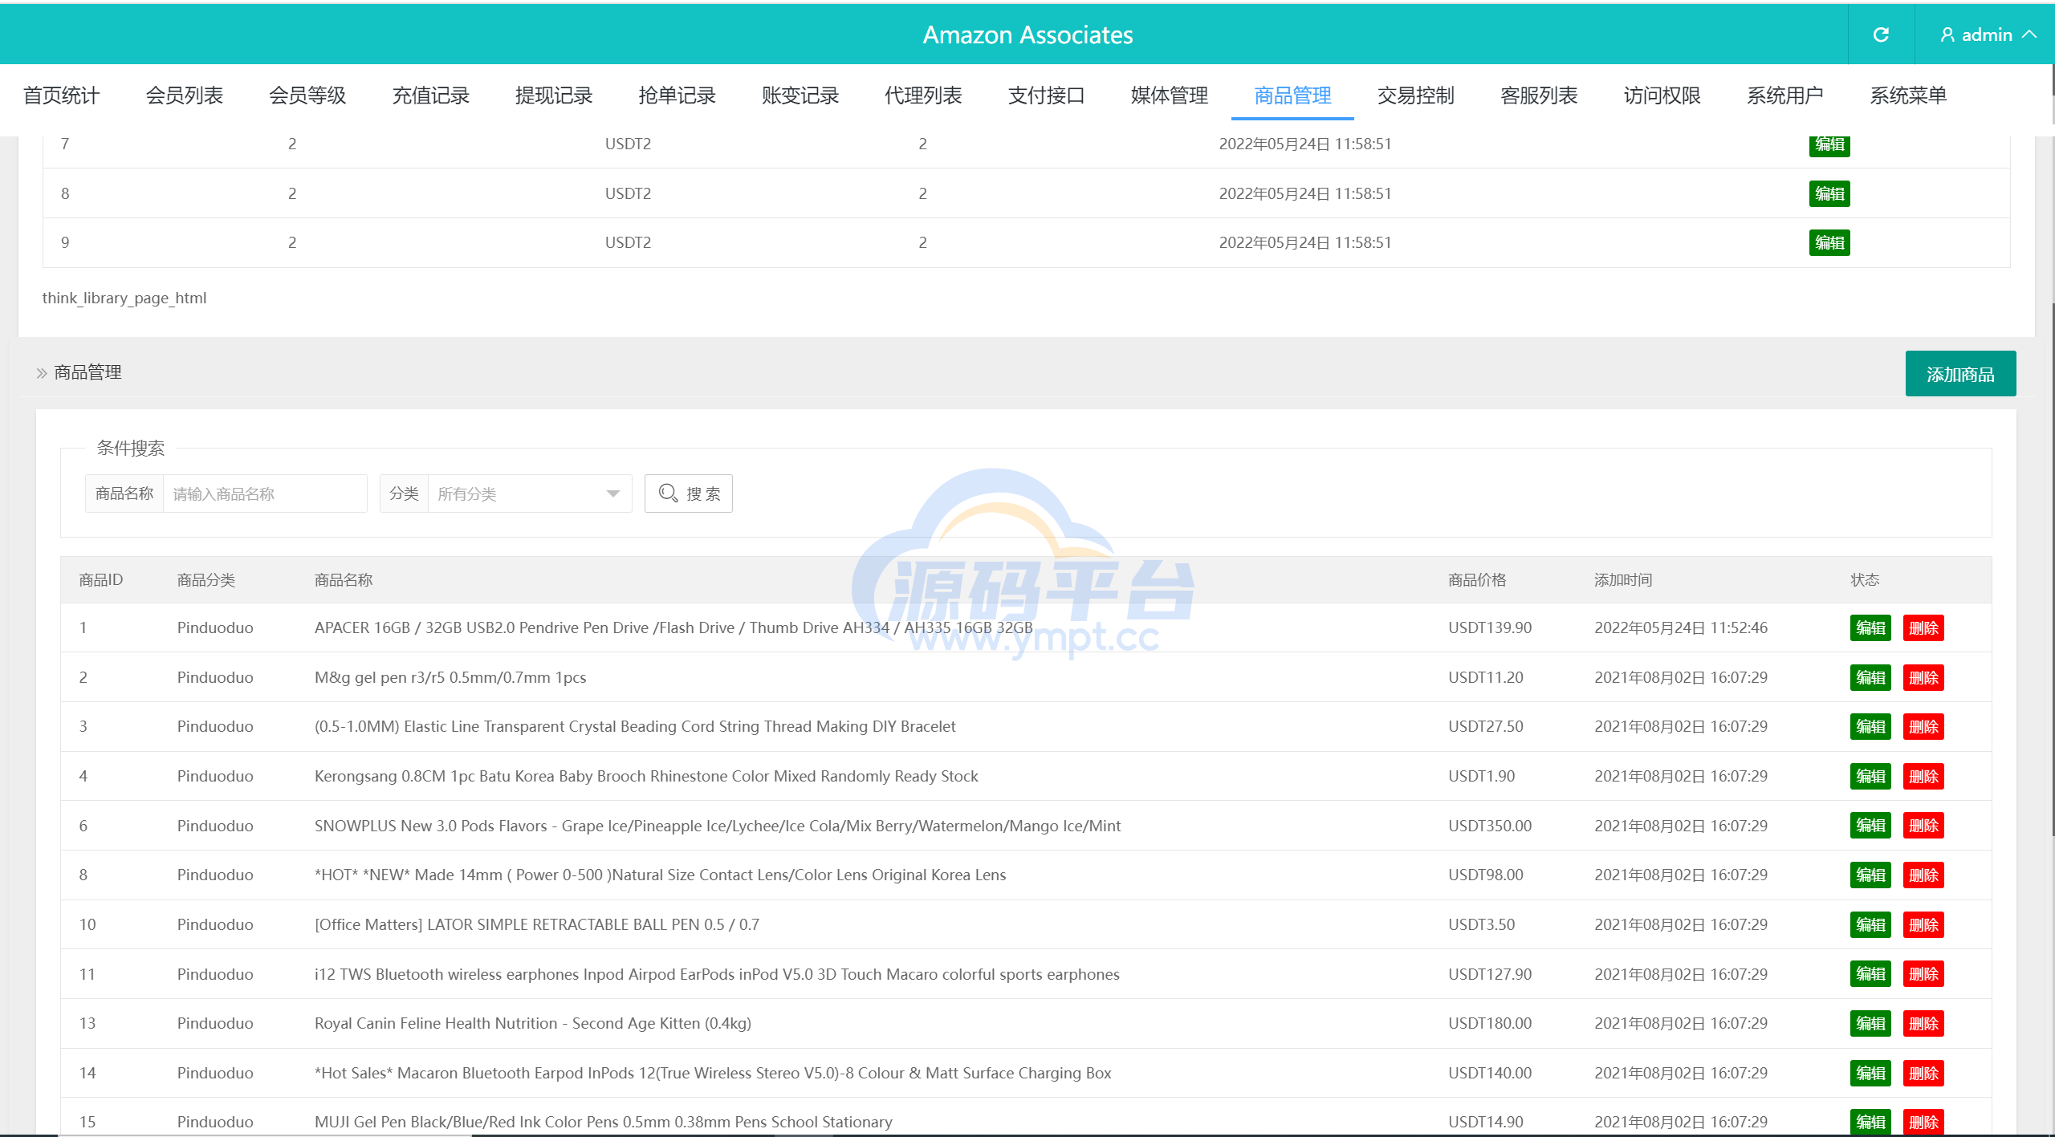The image size is (2055, 1137).
Task: Click the search magnifier button
Action: click(x=688, y=493)
